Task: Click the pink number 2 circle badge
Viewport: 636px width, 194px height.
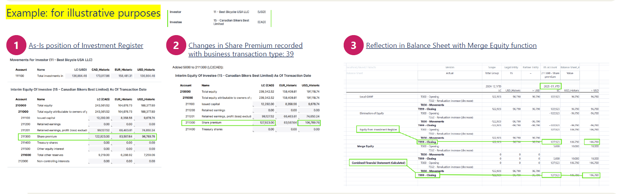Action: pos(176,46)
